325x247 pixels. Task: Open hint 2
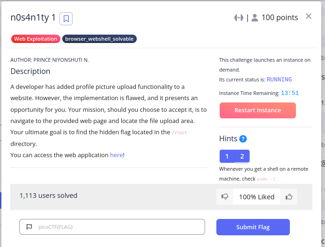(x=242, y=156)
